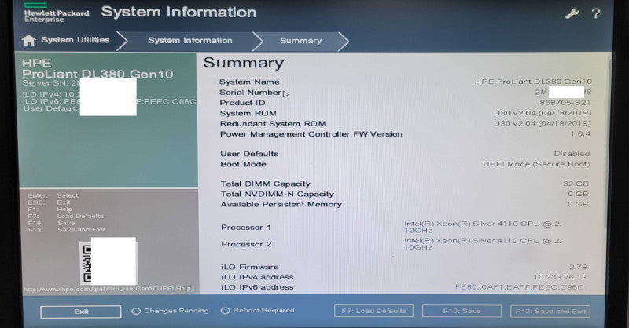Select the Serial Number row label
This screenshot has height=328, width=629.
[250, 93]
